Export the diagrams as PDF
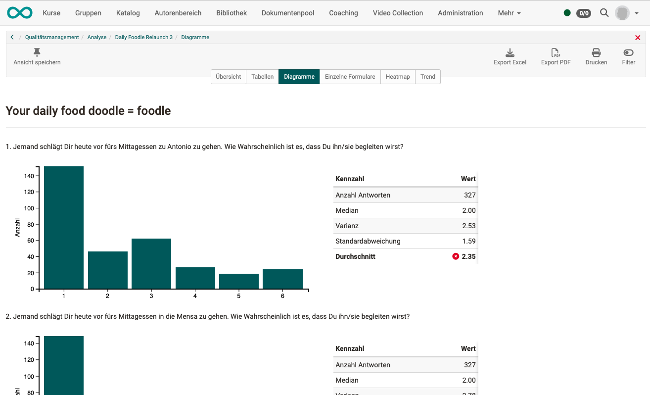Viewport: 650px width, 395px height. coord(555,56)
